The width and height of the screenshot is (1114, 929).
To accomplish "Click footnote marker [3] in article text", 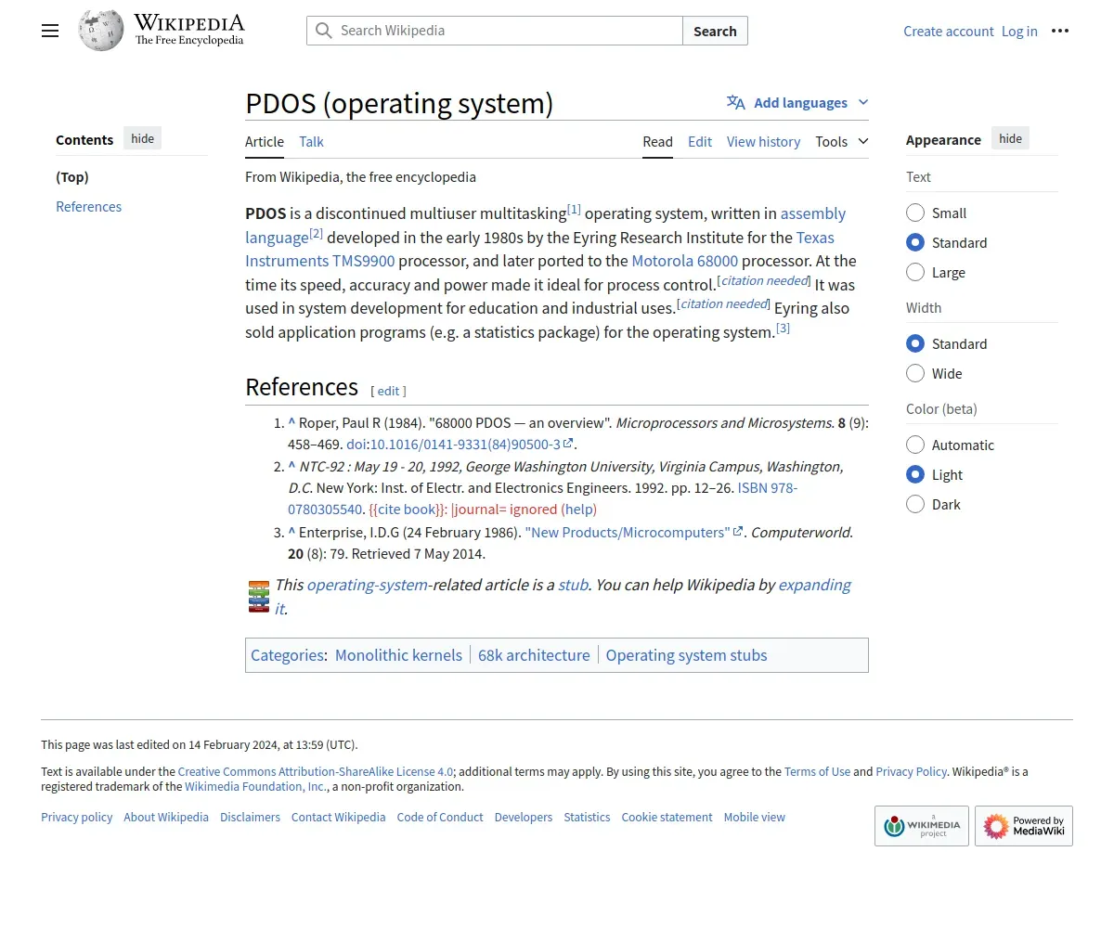I will pos(783,328).
